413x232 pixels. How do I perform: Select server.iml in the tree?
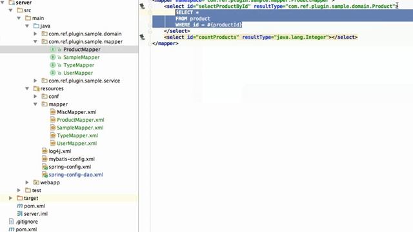(x=36, y=213)
